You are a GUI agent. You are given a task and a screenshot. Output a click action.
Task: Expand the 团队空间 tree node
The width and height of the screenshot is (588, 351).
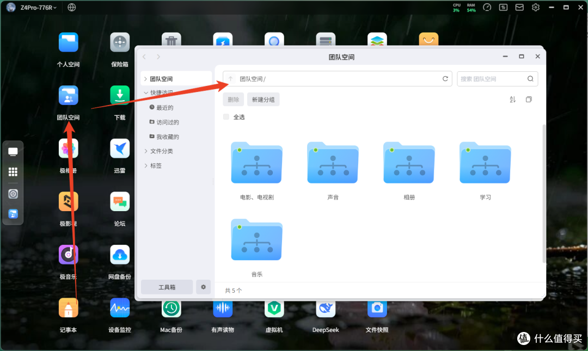click(145, 79)
